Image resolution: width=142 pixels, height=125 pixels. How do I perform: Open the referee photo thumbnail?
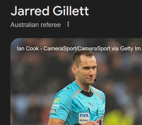76,81
